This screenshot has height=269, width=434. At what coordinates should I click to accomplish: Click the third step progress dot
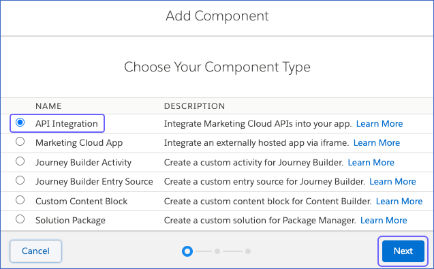[x=248, y=251]
